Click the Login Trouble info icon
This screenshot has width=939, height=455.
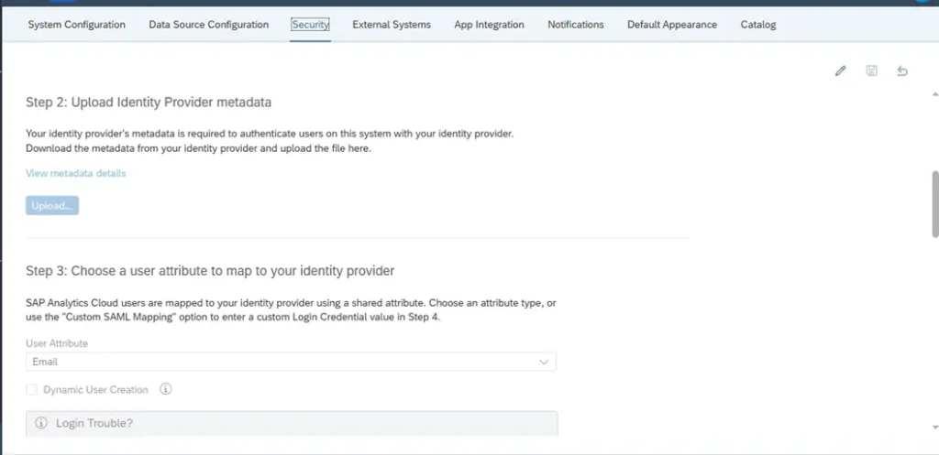41,423
